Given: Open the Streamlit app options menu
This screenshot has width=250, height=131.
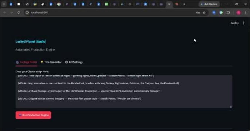Looking at the screenshot, I should [x=244, y=23].
